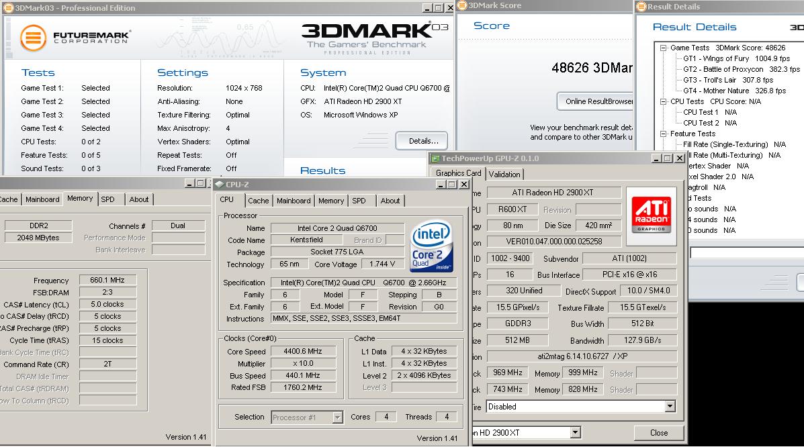
Task: Open the GPU-Z 'Disabled' dropdown
Action: click(x=670, y=407)
